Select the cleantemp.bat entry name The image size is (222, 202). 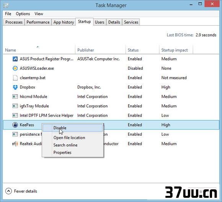click(x=33, y=78)
